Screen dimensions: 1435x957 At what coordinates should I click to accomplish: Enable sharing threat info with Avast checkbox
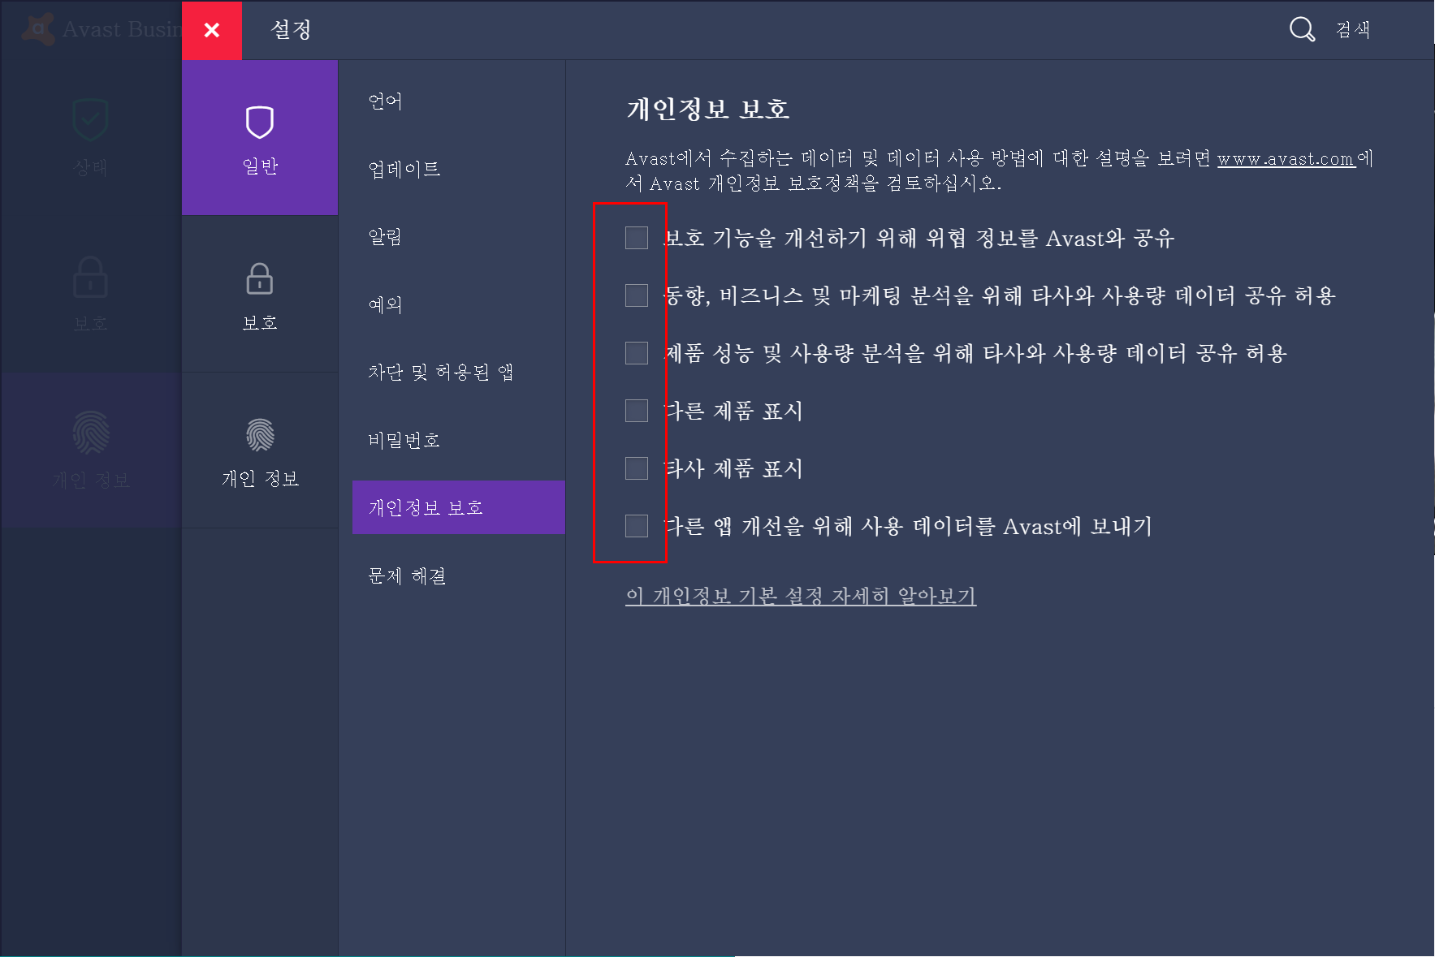(637, 238)
